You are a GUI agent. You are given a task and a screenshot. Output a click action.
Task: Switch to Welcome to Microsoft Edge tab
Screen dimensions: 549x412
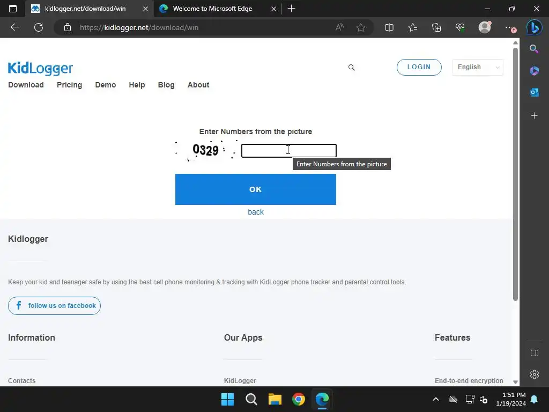pos(212,9)
